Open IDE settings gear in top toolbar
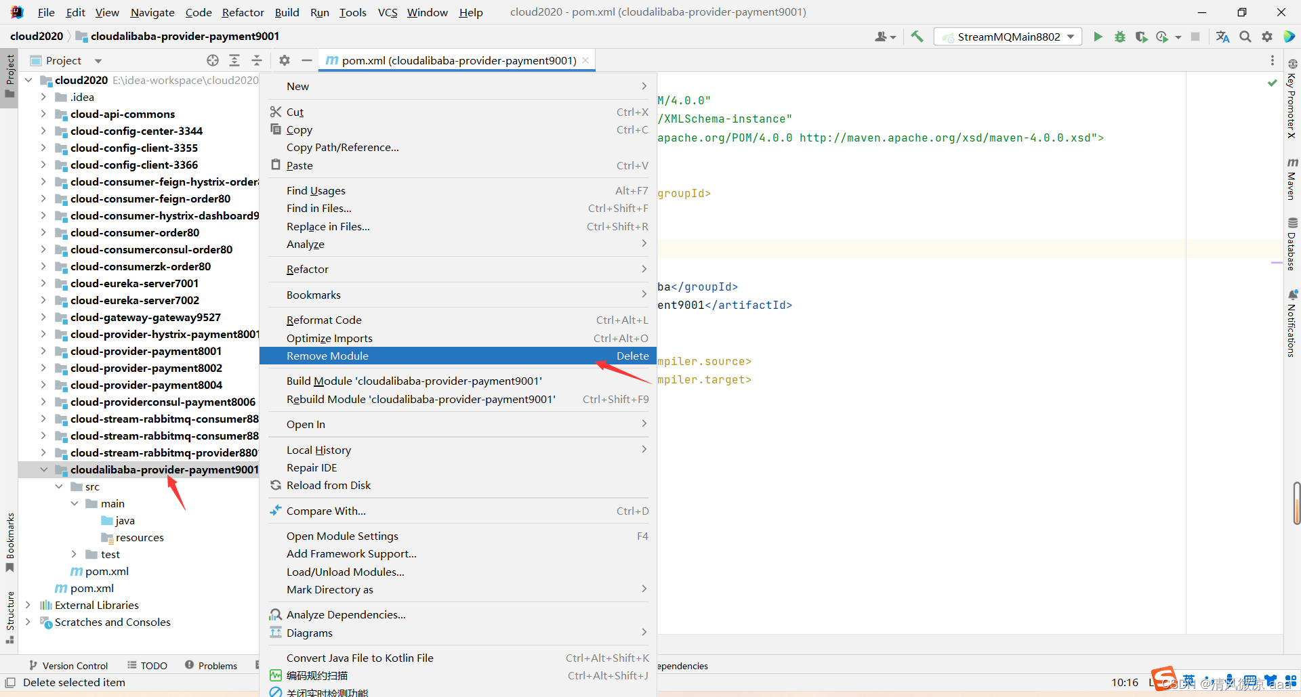Viewport: 1301px width, 697px height. 1267,37
